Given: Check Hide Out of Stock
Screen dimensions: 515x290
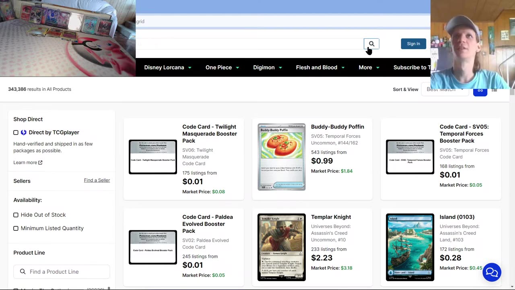Looking at the screenshot, I should (16, 215).
